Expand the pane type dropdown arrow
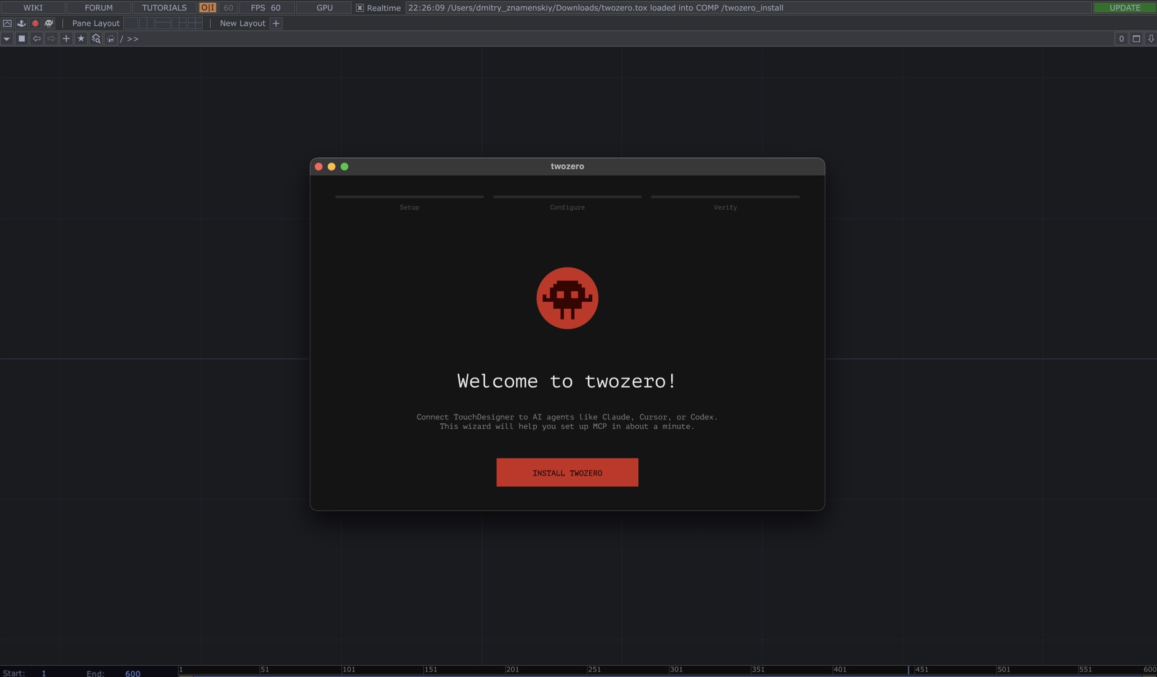 [6, 39]
